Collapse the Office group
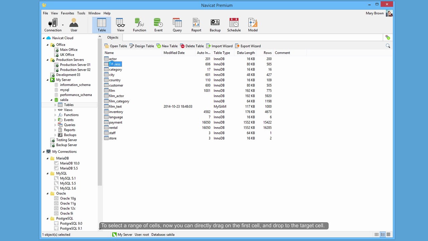The height and width of the screenshot is (241, 428). pos(47,45)
